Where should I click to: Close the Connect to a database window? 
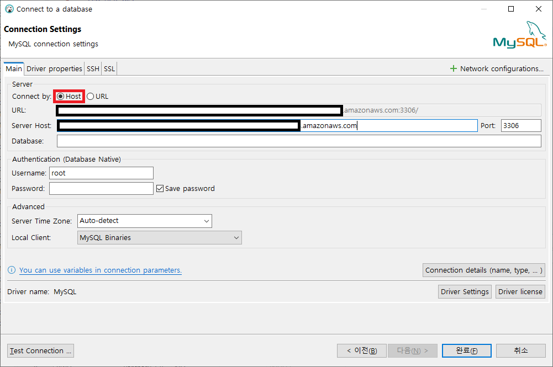539,9
